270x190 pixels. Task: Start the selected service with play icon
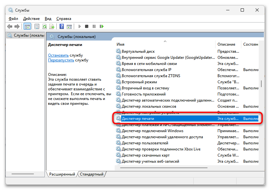(x=80, y=26)
